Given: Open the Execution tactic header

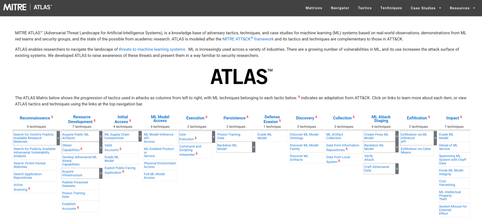Looking at the screenshot, I should pyautogui.click(x=195, y=118).
